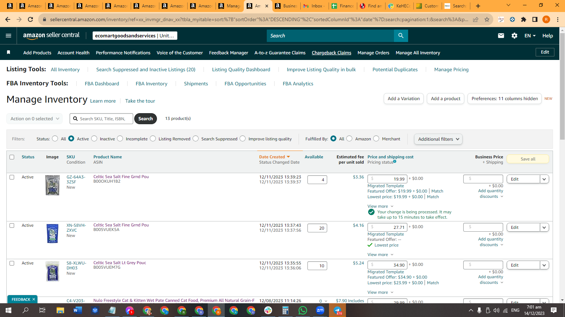
Task: Select the Inactive status filter
Action: (94, 139)
